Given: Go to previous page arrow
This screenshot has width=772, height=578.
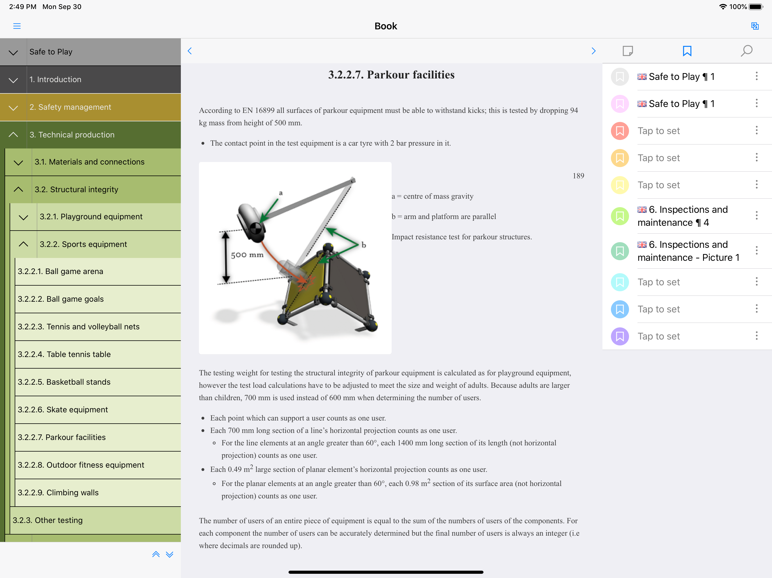Looking at the screenshot, I should click(x=190, y=51).
